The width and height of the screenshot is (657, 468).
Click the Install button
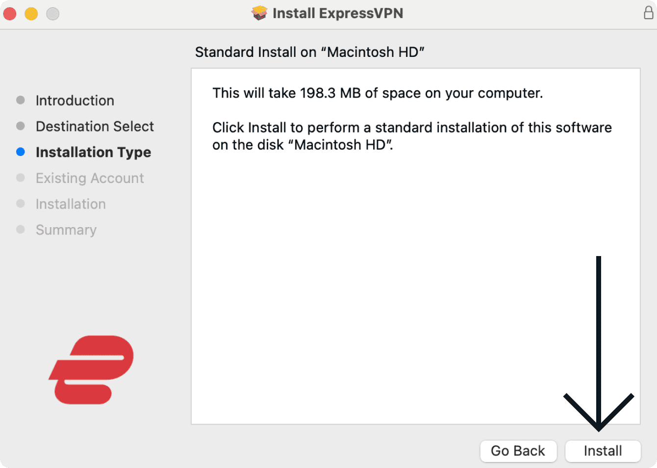point(603,451)
